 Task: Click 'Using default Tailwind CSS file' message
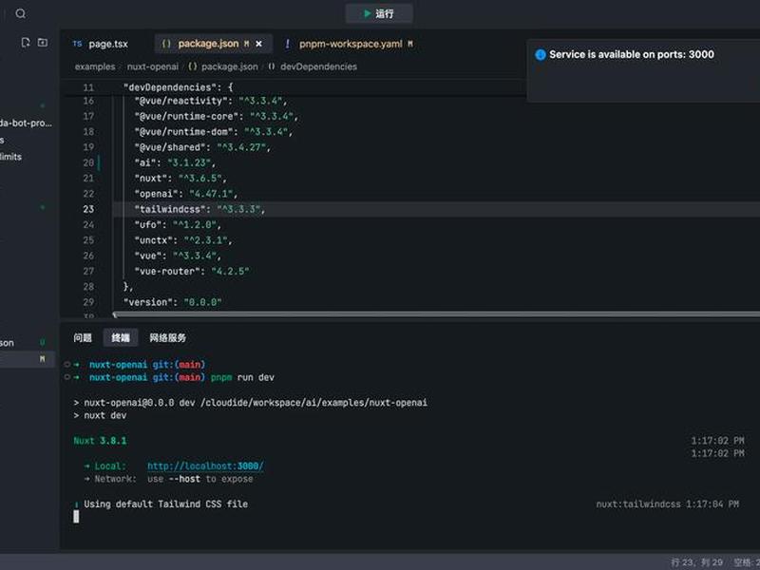tap(165, 504)
